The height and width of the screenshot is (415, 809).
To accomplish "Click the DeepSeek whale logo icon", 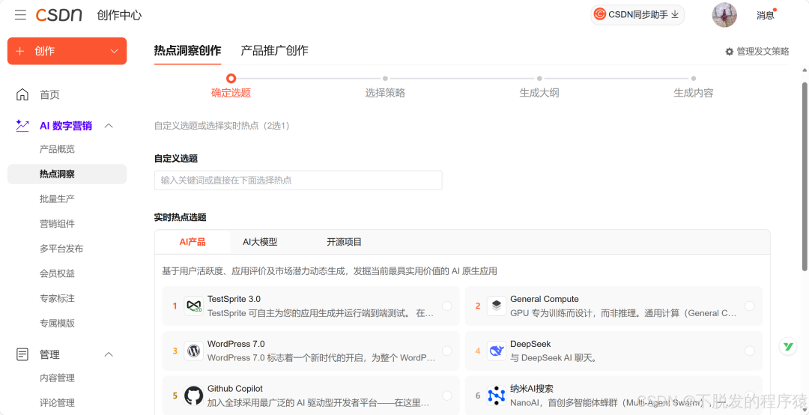I will [497, 351].
